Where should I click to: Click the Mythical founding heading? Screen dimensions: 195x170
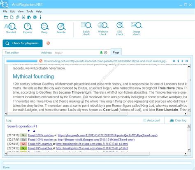tap(33, 76)
